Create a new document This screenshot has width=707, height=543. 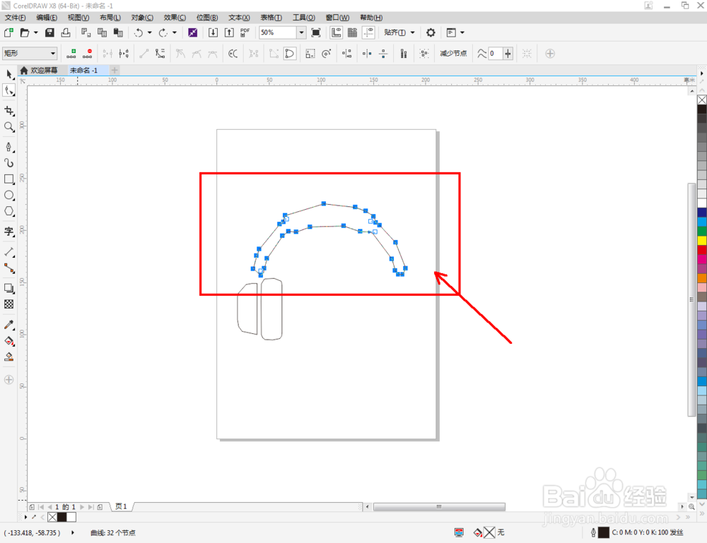click(8, 32)
